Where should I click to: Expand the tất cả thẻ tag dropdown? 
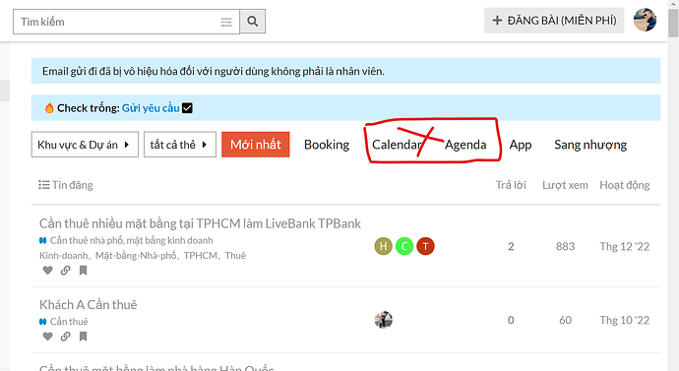tap(180, 145)
